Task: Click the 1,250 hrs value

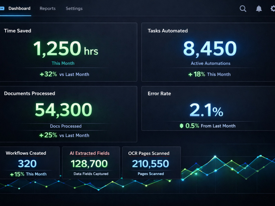Action: pos(66,49)
